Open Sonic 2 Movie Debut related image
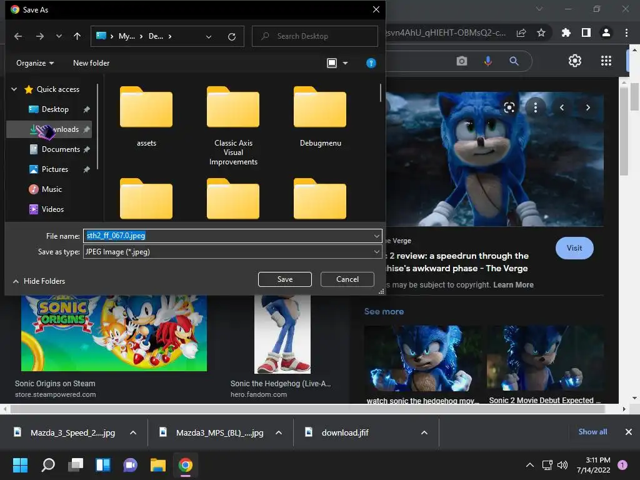The height and width of the screenshot is (480, 640). point(545,358)
